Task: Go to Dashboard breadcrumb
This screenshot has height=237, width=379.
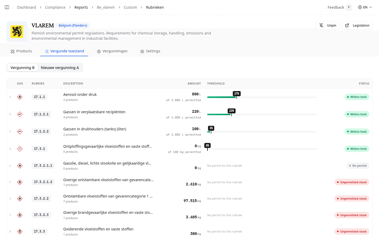Action: 27,7
